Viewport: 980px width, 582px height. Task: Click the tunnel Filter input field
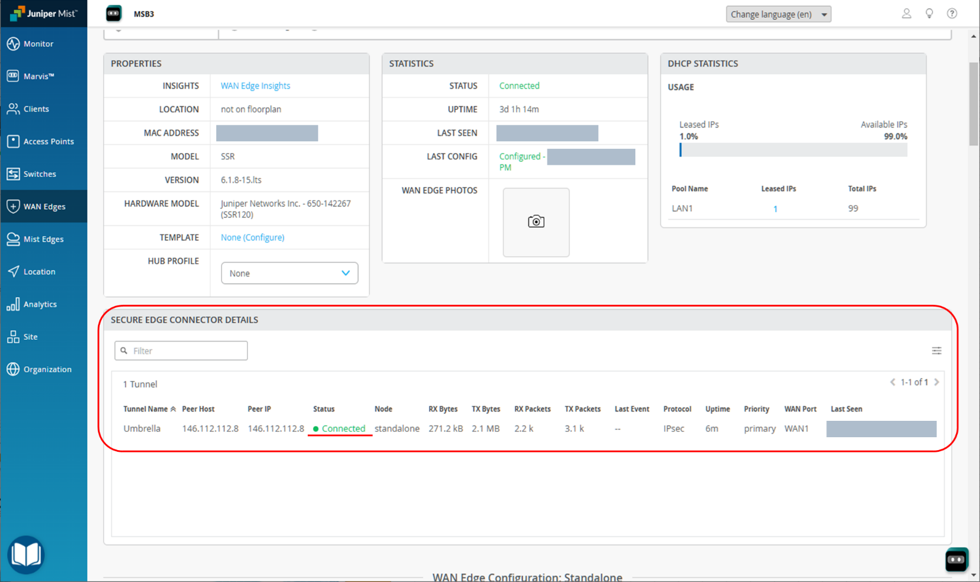point(181,350)
